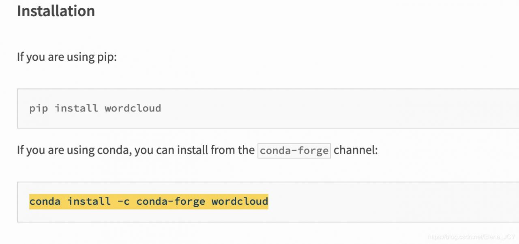
Task: Click blank space right of highlighted conda command
Action: (365, 201)
